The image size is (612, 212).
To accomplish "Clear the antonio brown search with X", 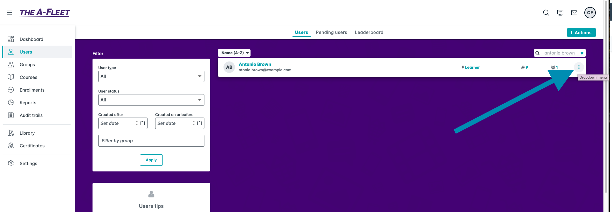I will [582, 53].
